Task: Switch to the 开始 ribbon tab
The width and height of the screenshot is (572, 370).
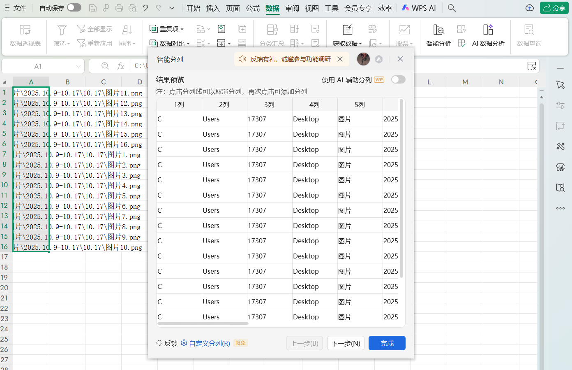Action: (193, 8)
